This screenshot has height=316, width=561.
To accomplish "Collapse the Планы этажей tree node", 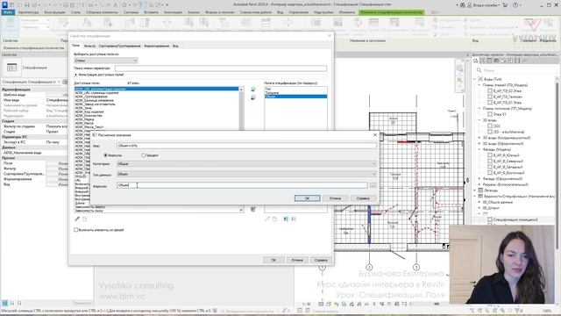I will point(479,85).
